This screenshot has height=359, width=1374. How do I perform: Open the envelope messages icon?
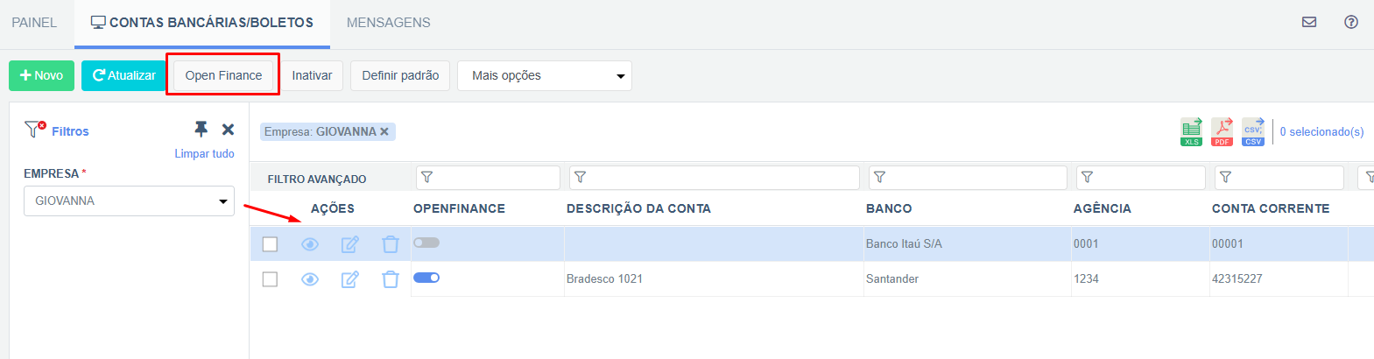click(1309, 22)
